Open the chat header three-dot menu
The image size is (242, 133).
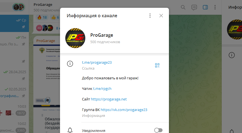coord(215,7)
